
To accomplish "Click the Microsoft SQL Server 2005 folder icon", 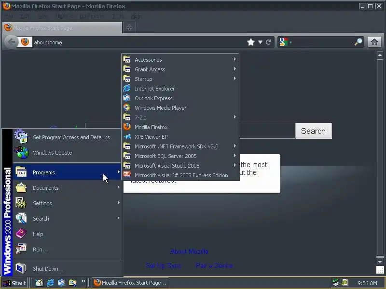I will [127, 156].
